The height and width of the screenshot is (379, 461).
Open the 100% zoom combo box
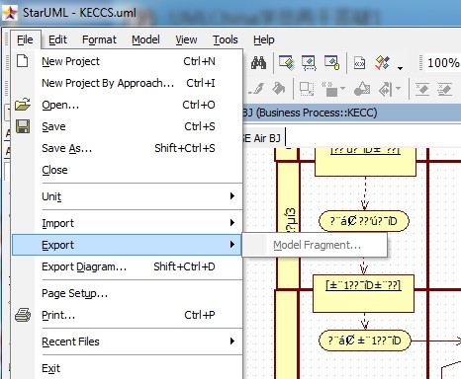(x=443, y=62)
